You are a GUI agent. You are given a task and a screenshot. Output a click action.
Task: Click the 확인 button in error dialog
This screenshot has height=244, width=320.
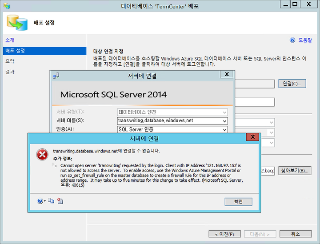[x=238, y=202]
